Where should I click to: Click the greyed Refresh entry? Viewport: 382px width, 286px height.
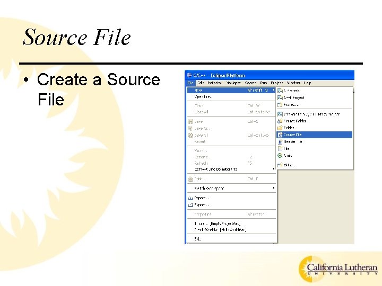pos(231,163)
